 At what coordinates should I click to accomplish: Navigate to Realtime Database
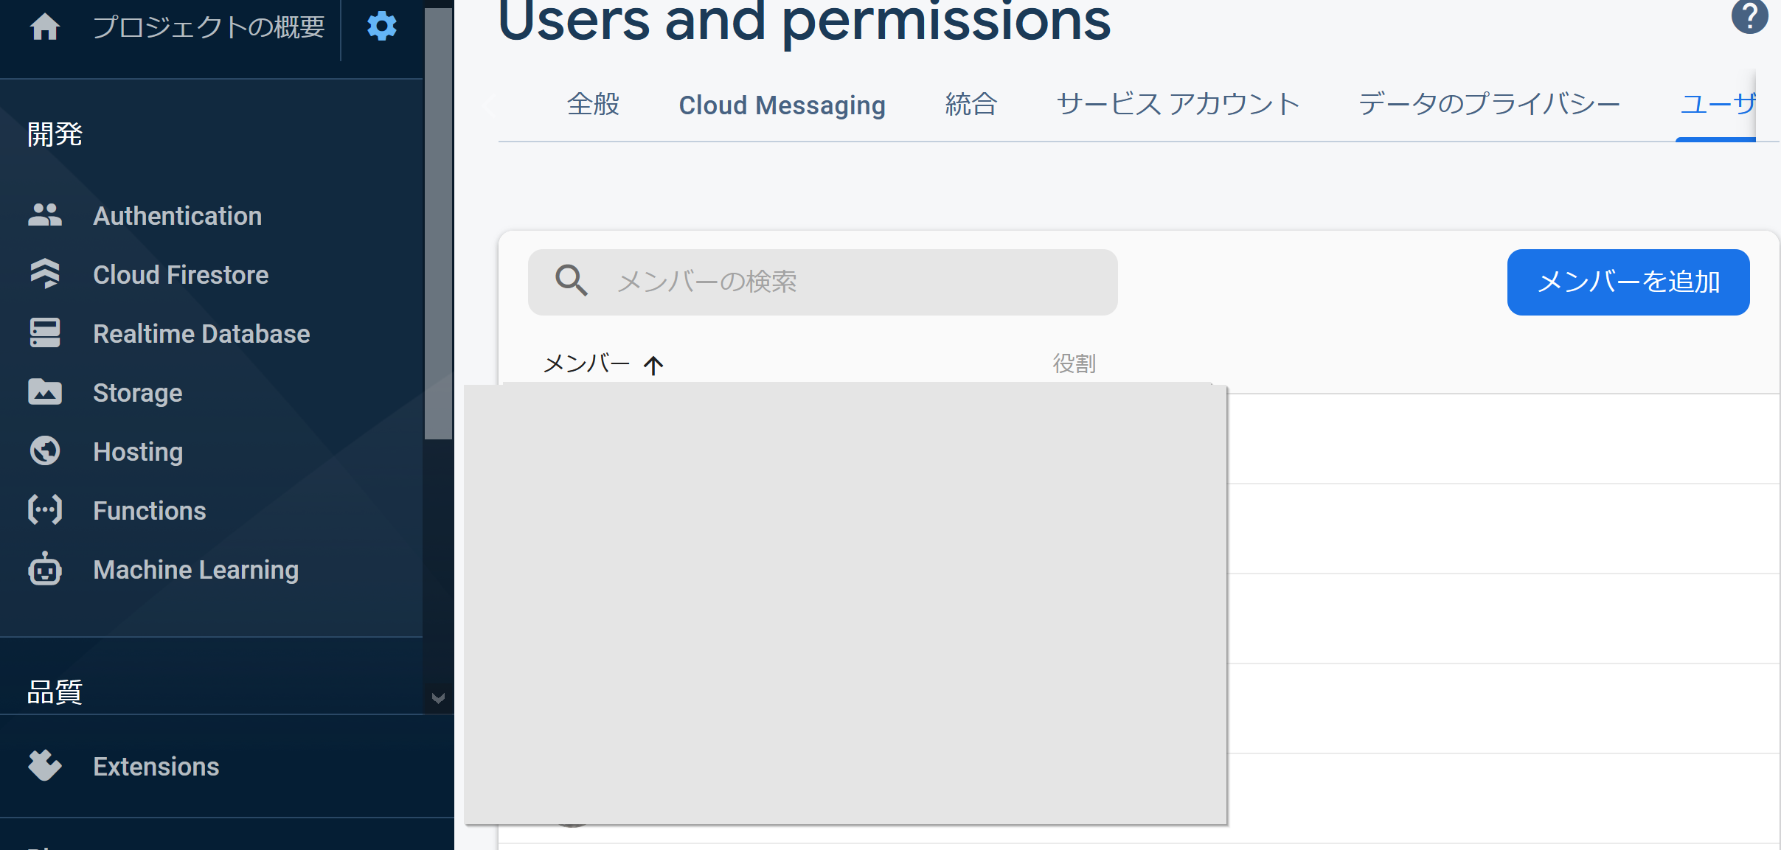201,334
